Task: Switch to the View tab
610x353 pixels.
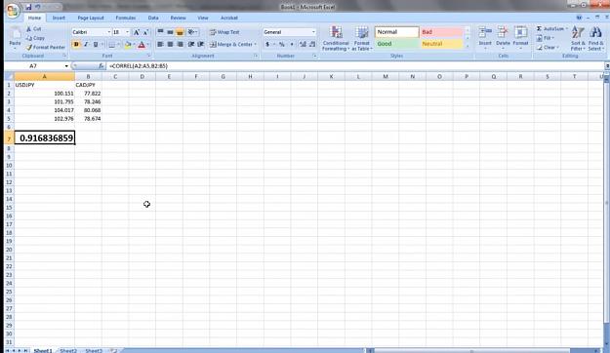Action: tap(203, 18)
